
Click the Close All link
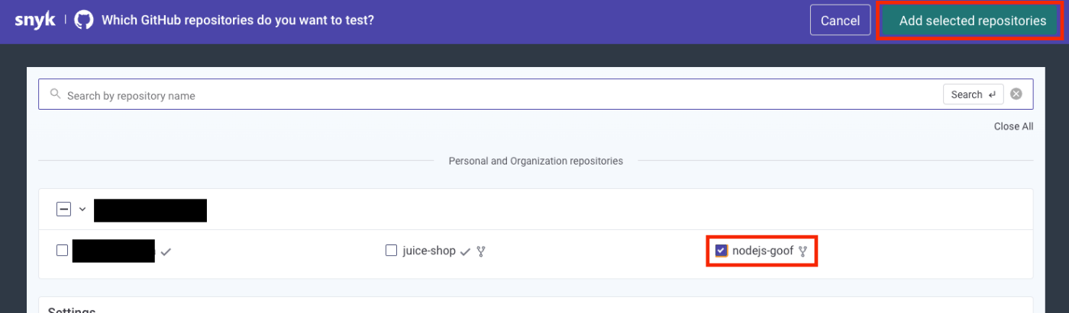(1013, 126)
